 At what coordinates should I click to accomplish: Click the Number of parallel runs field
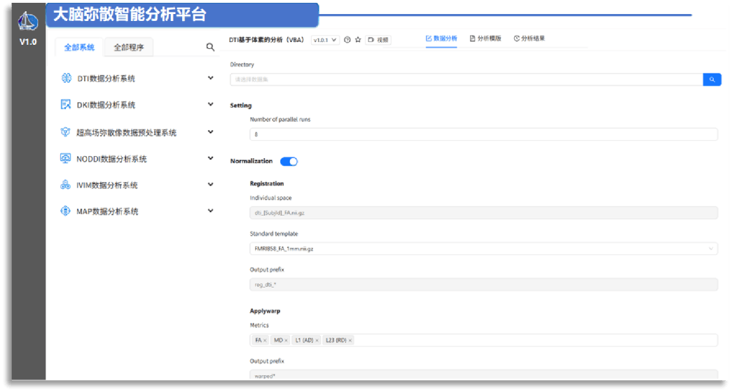click(483, 134)
